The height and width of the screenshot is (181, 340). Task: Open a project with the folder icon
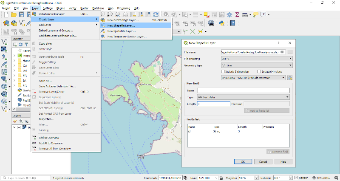(x=14, y=14)
